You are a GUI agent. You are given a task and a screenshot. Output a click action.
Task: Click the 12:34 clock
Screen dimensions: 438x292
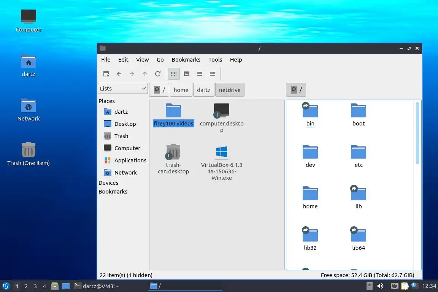coord(429,286)
